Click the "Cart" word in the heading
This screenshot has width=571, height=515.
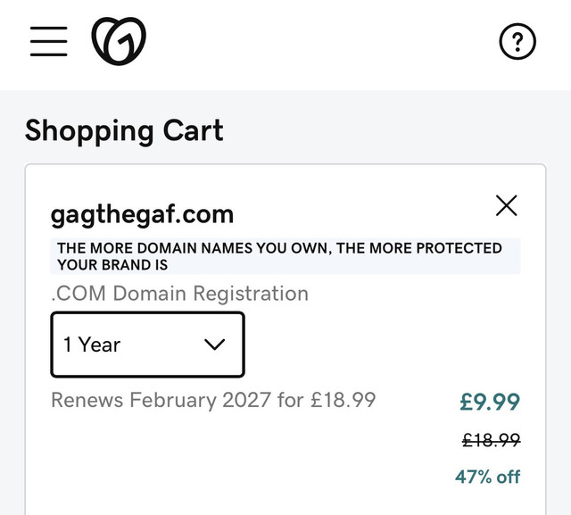point(193,130)
